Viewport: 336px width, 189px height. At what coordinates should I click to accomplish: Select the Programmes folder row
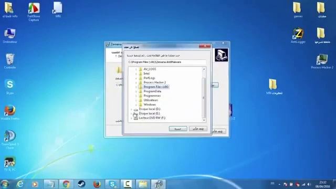[152, 96]
